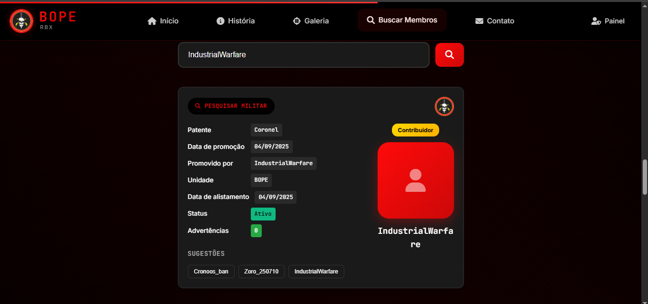Click the crosshair icon beside Galeria
Viewport: 648px width, 304px height.
(x=297, y=21)
